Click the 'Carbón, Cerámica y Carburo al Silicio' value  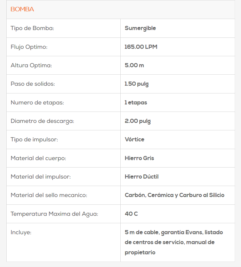174,195
